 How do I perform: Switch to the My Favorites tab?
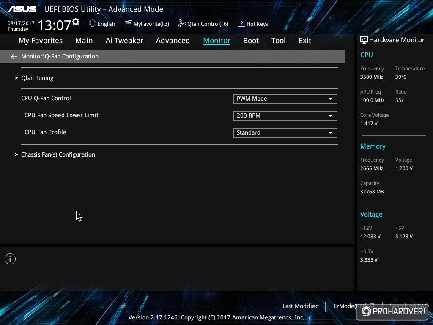click(41, 41)
